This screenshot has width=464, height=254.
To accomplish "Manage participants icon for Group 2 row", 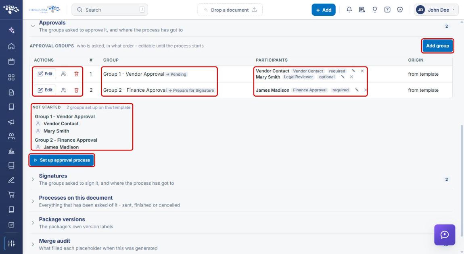I will [64, 90].
